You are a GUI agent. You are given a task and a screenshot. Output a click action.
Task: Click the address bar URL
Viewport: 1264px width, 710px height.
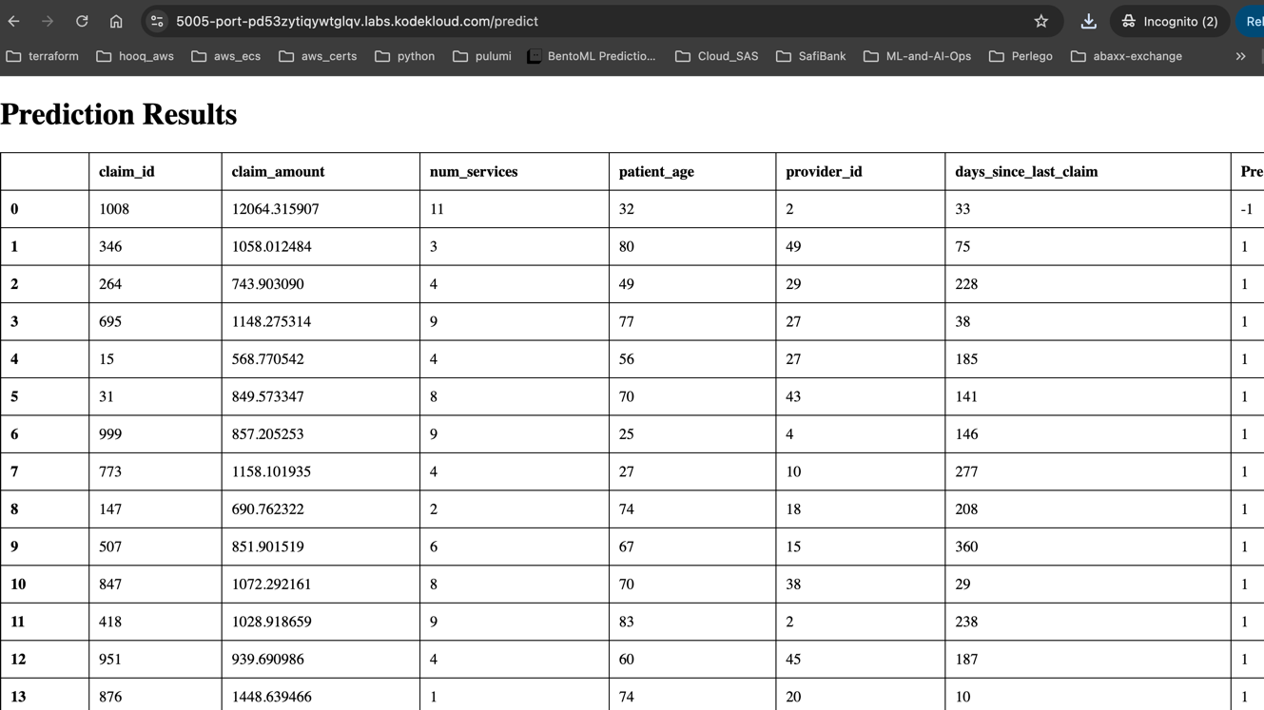[357, 21]
